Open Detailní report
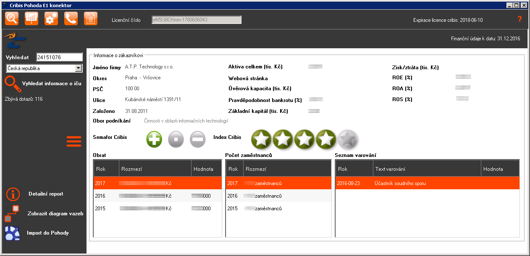Viewport: 530px width, 256px height. click(x=46, y=194)
